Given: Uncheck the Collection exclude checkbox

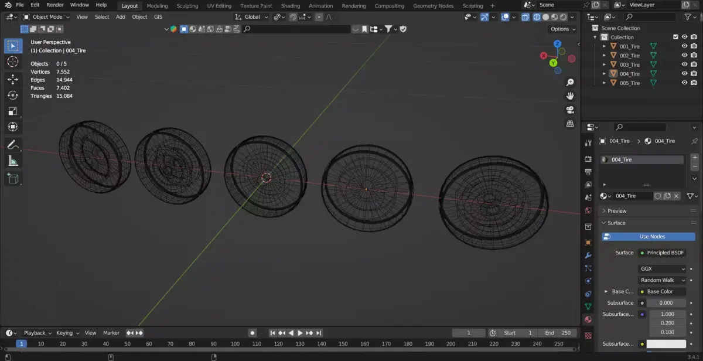Looking at the screenshot, I should coord(675,37).
